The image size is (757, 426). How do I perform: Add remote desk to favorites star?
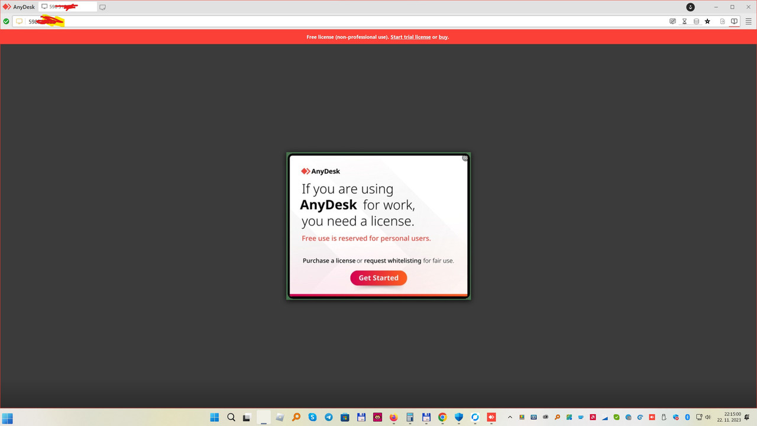(707, 21)
